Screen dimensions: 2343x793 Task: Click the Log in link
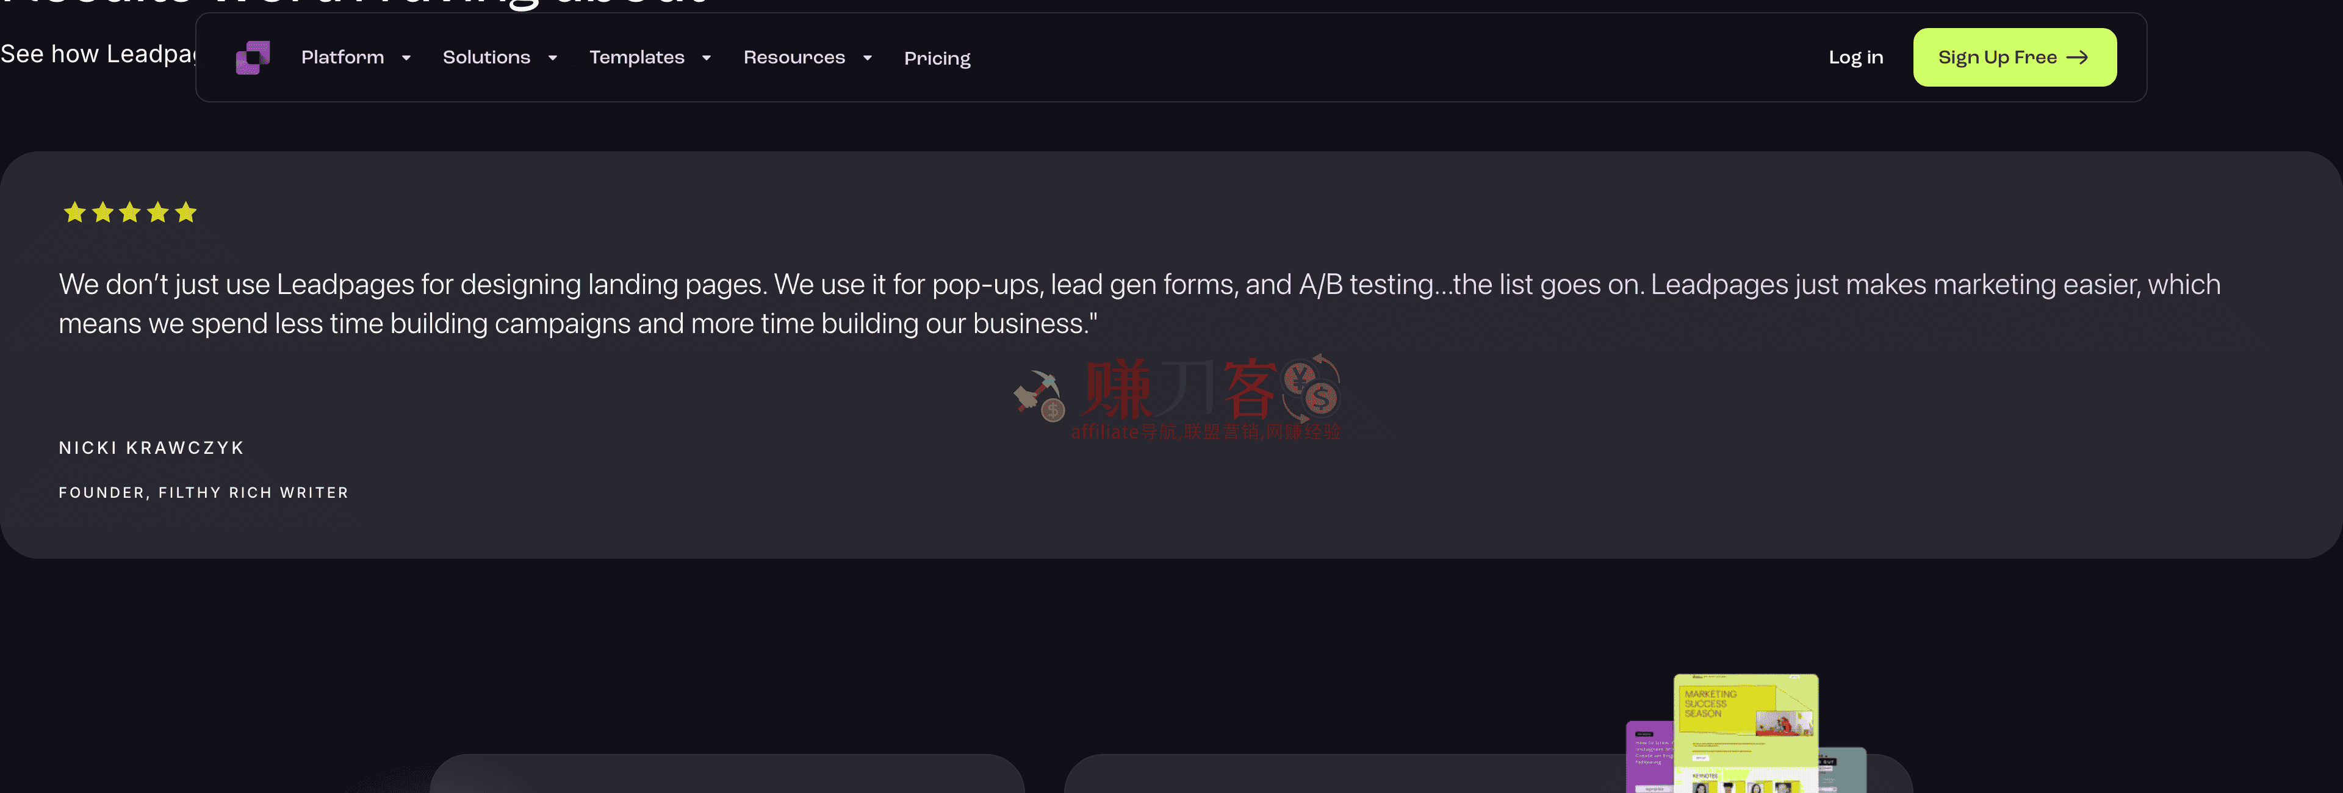pyautogui.click(x=1855, y=57)
